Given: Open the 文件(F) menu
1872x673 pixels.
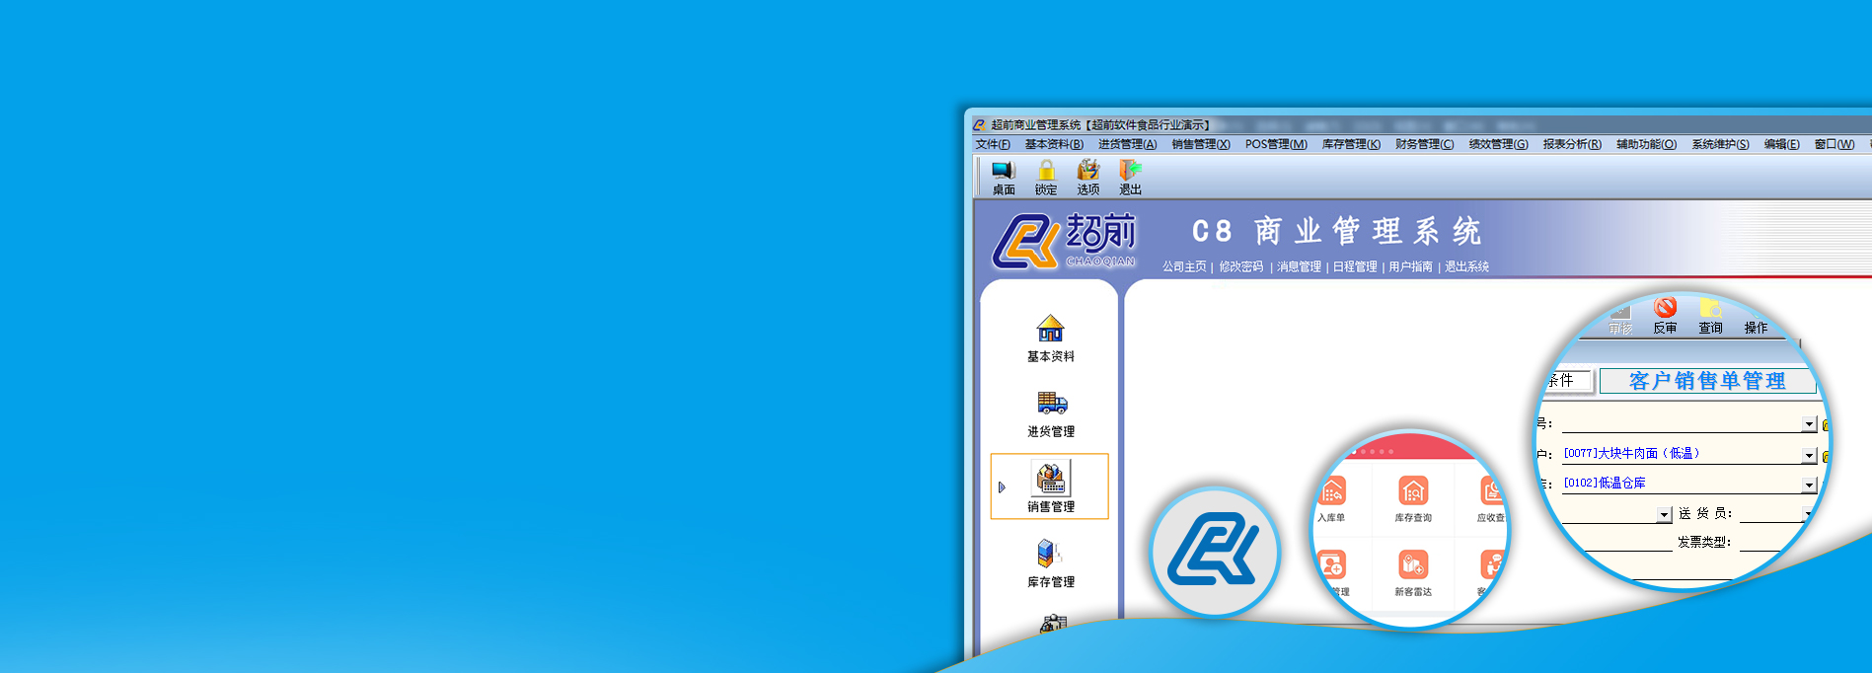Looking at the screenshot, I should 993,144.
